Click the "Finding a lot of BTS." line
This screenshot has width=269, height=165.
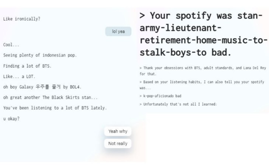[27, 66]
